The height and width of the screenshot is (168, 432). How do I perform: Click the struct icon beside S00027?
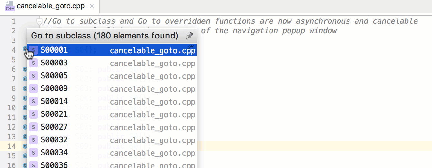click(34, 127)
